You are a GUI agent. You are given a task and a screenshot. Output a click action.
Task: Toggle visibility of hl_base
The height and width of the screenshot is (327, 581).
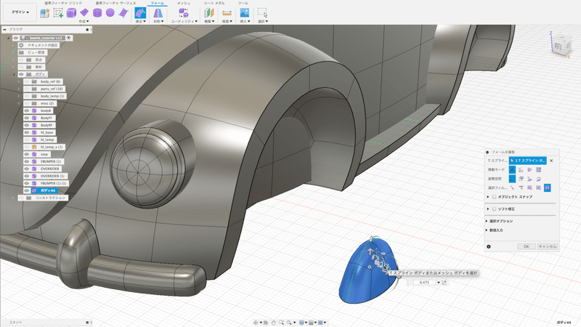coord(26,132)
